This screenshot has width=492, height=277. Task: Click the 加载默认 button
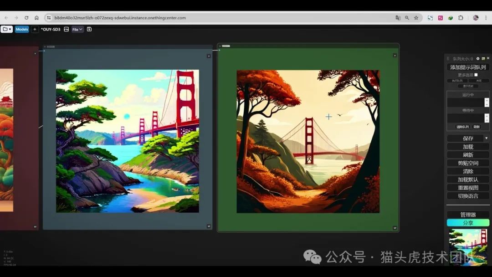point(468,180)
